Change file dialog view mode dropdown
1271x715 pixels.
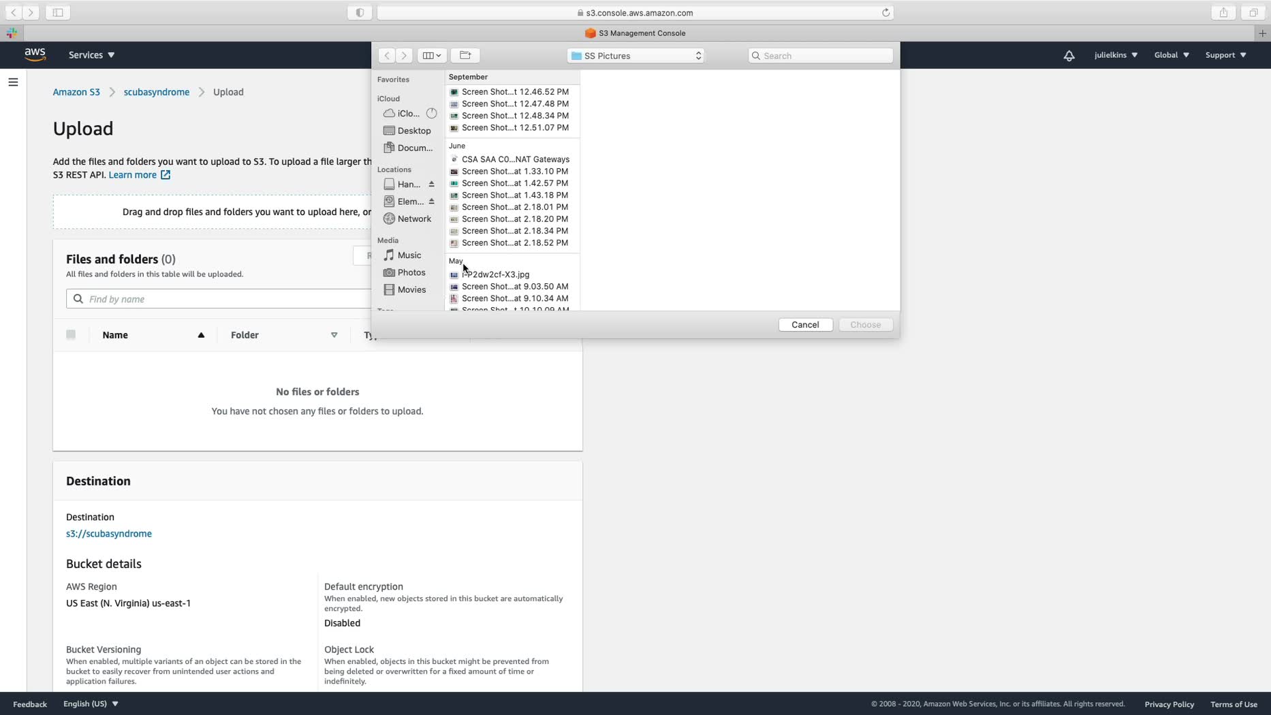(x=431, y=56)
